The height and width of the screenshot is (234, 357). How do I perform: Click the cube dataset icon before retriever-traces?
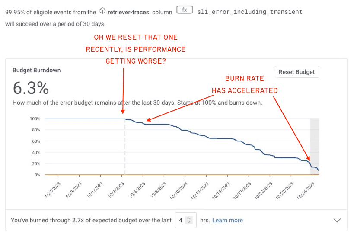tap(102, 10)
